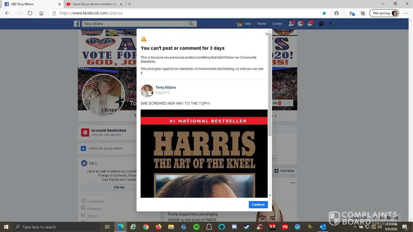
Task: Open the Messenger messages icon
Action: point(300,24)
